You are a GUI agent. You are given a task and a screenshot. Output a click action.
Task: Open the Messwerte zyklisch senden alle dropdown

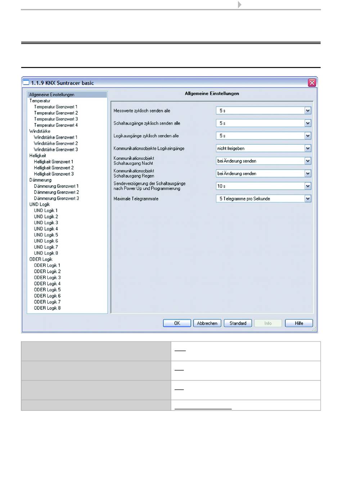tap(308, 111)
